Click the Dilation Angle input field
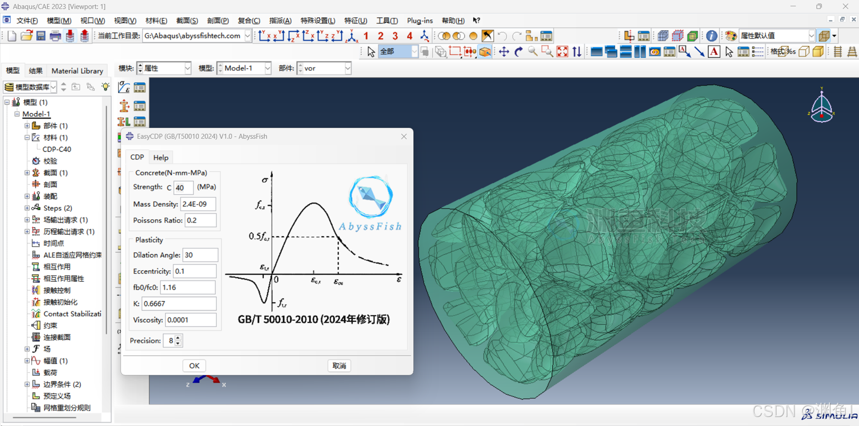 coord(200,255)
